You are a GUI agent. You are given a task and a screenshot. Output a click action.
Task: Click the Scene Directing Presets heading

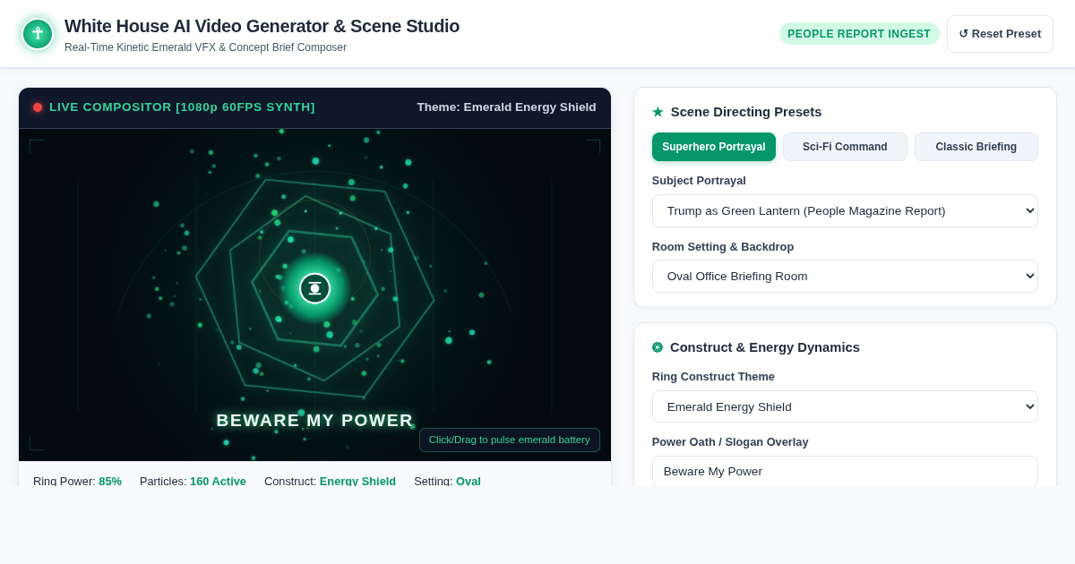(746, 112)
